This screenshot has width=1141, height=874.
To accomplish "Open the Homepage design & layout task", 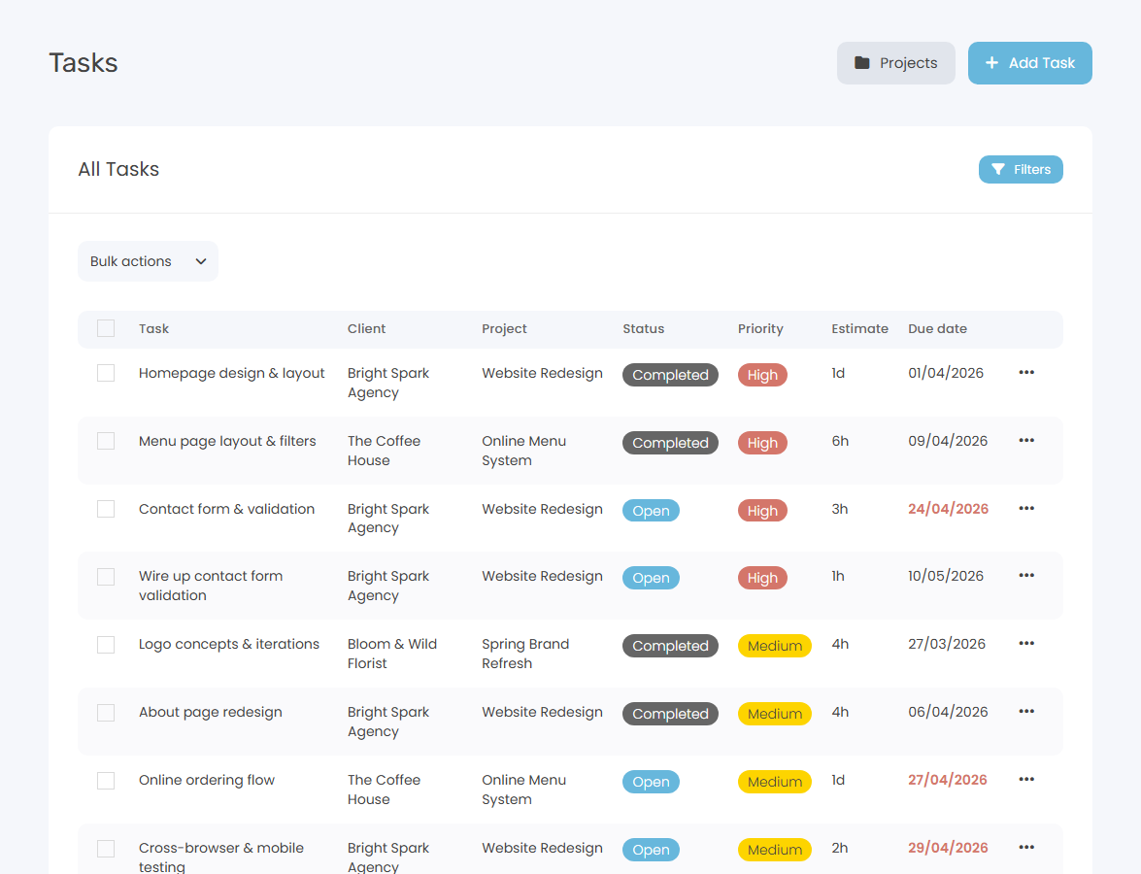I will tap(231, 373).
